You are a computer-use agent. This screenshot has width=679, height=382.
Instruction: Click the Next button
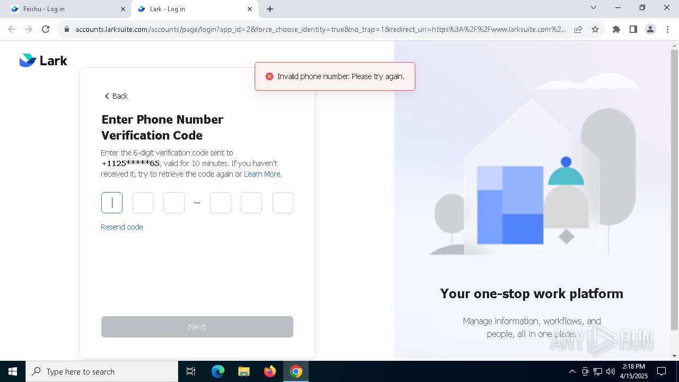click(197, 327)
